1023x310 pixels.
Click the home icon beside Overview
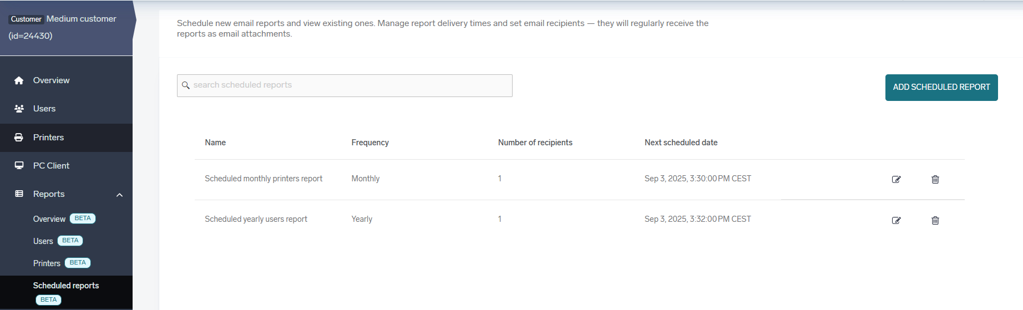19,80
